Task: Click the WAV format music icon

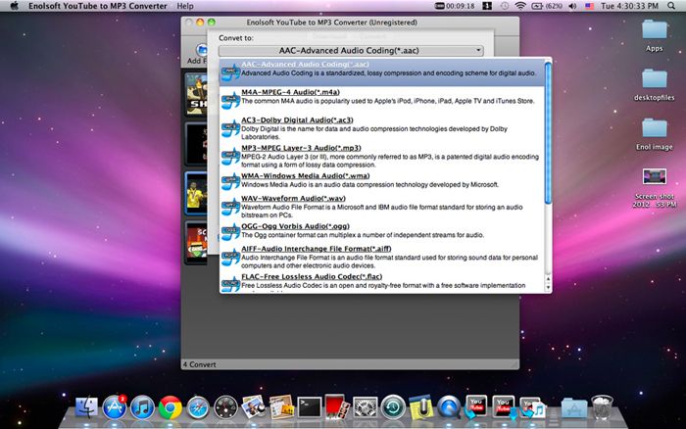Action: (x=230, y=207)
